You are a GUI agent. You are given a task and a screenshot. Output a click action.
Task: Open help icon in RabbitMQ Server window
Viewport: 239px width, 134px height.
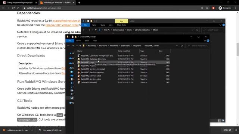208,41
